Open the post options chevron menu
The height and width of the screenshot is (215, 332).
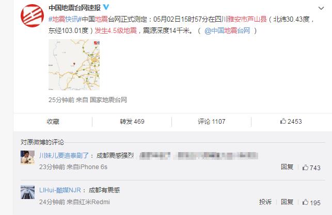tap(321, 8)
